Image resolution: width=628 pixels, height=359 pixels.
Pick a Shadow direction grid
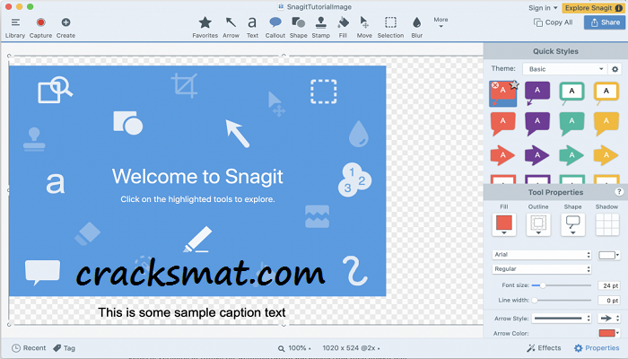[x=607, y=224]
